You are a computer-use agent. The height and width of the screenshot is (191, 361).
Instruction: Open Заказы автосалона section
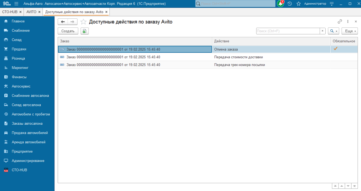(27, 123)
